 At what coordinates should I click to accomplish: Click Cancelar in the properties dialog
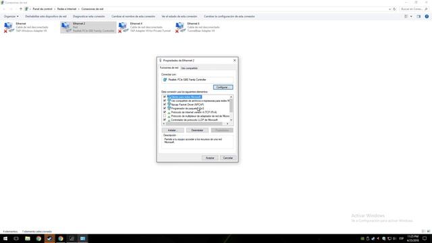click(228, 158)
